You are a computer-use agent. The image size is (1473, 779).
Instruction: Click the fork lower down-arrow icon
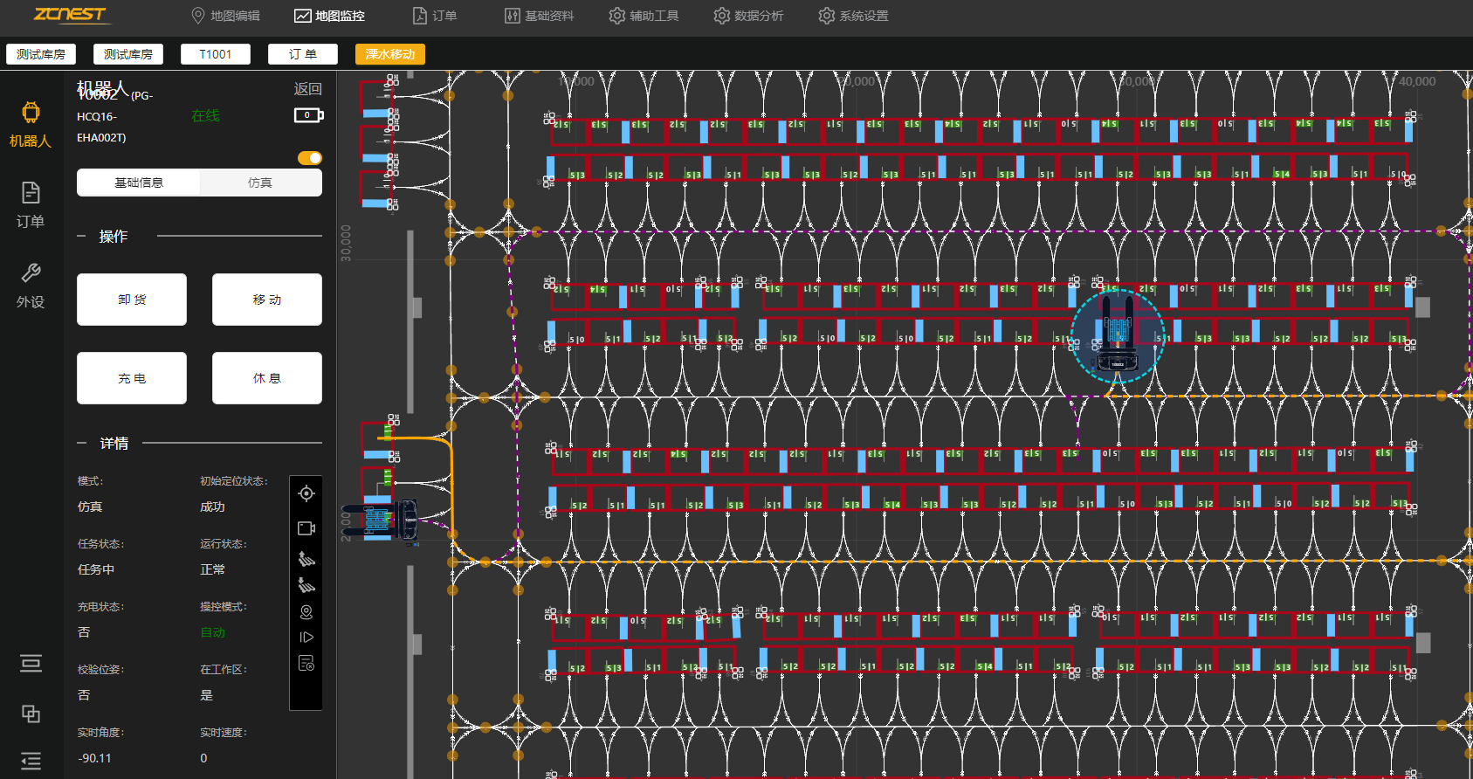[306, 585]
